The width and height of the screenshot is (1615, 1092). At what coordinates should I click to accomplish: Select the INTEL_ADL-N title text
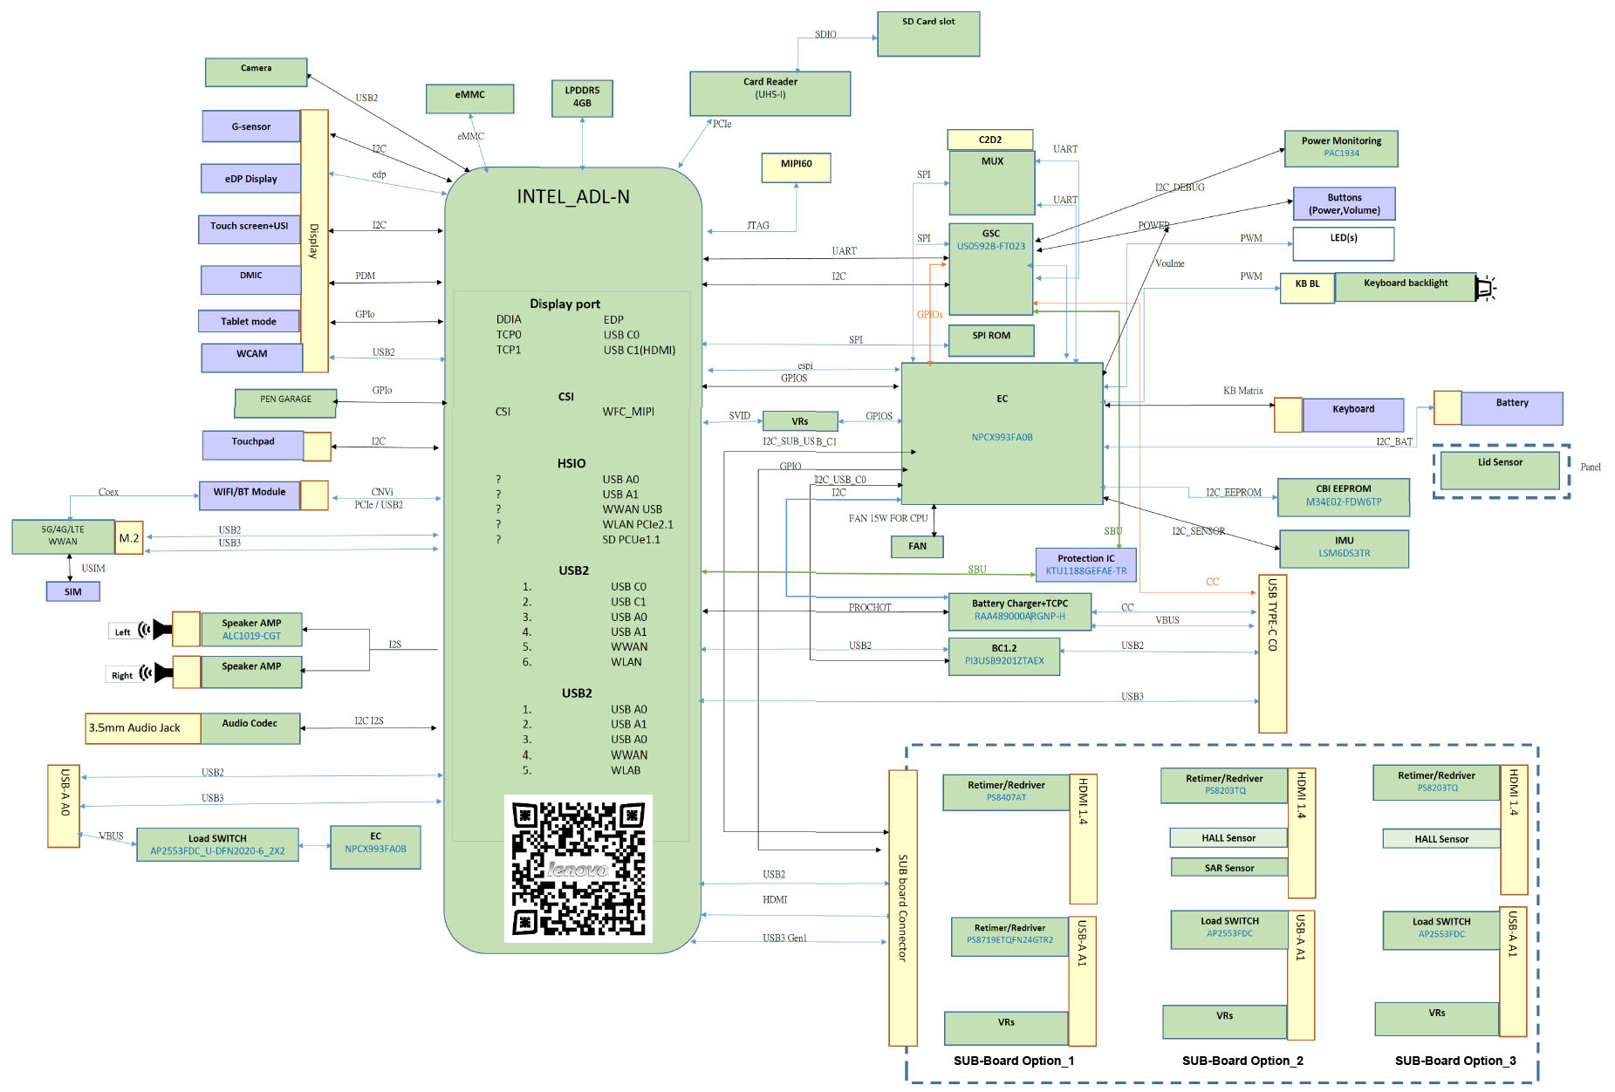[x=573, y=196]
